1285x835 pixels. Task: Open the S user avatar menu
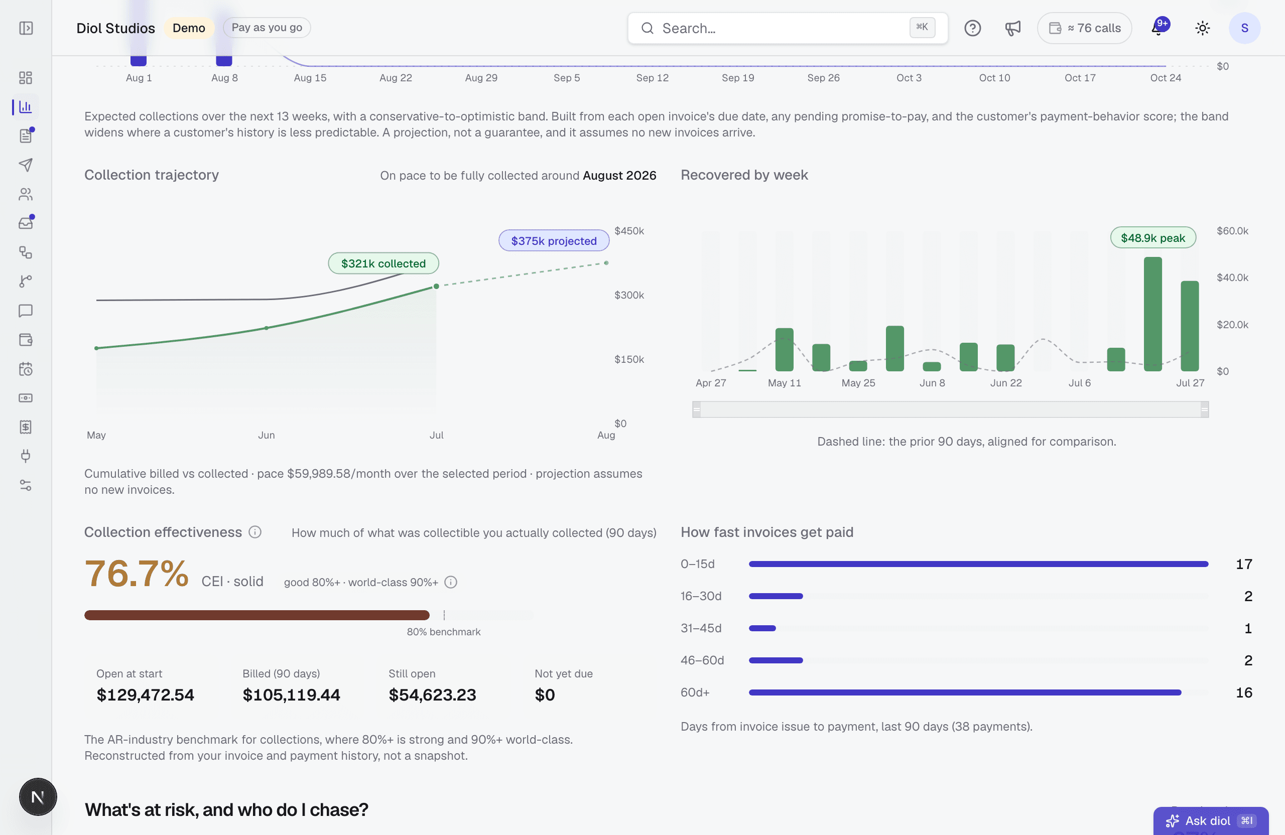click(1244, 28)
